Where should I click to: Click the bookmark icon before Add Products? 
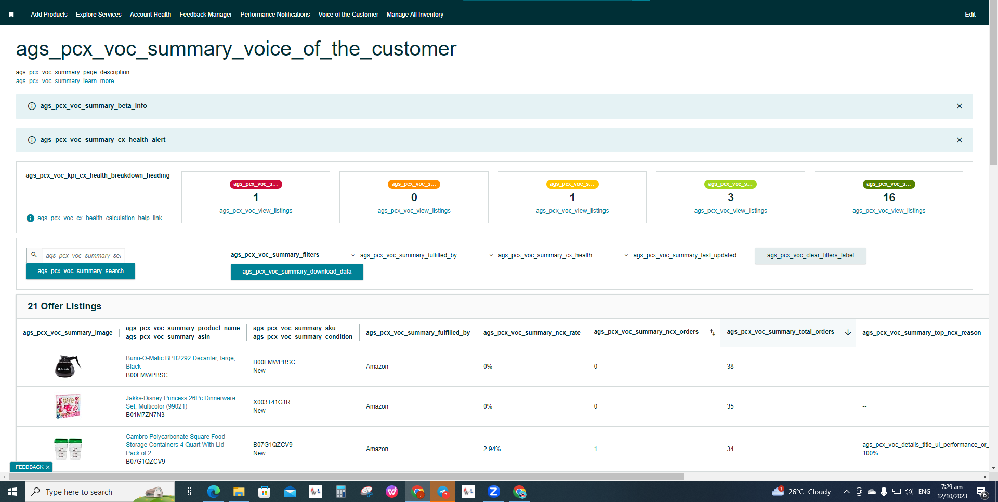[x=11, y=15]
